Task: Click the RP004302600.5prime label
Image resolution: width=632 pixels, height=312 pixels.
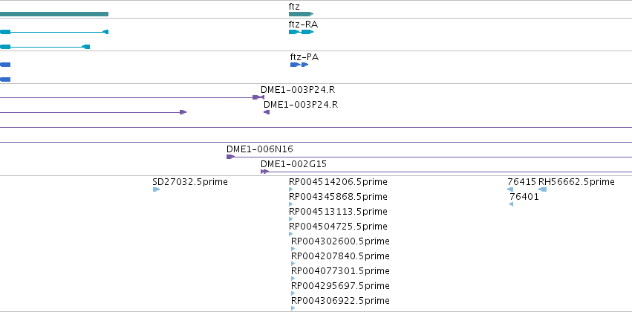Action: click(340, 241)
